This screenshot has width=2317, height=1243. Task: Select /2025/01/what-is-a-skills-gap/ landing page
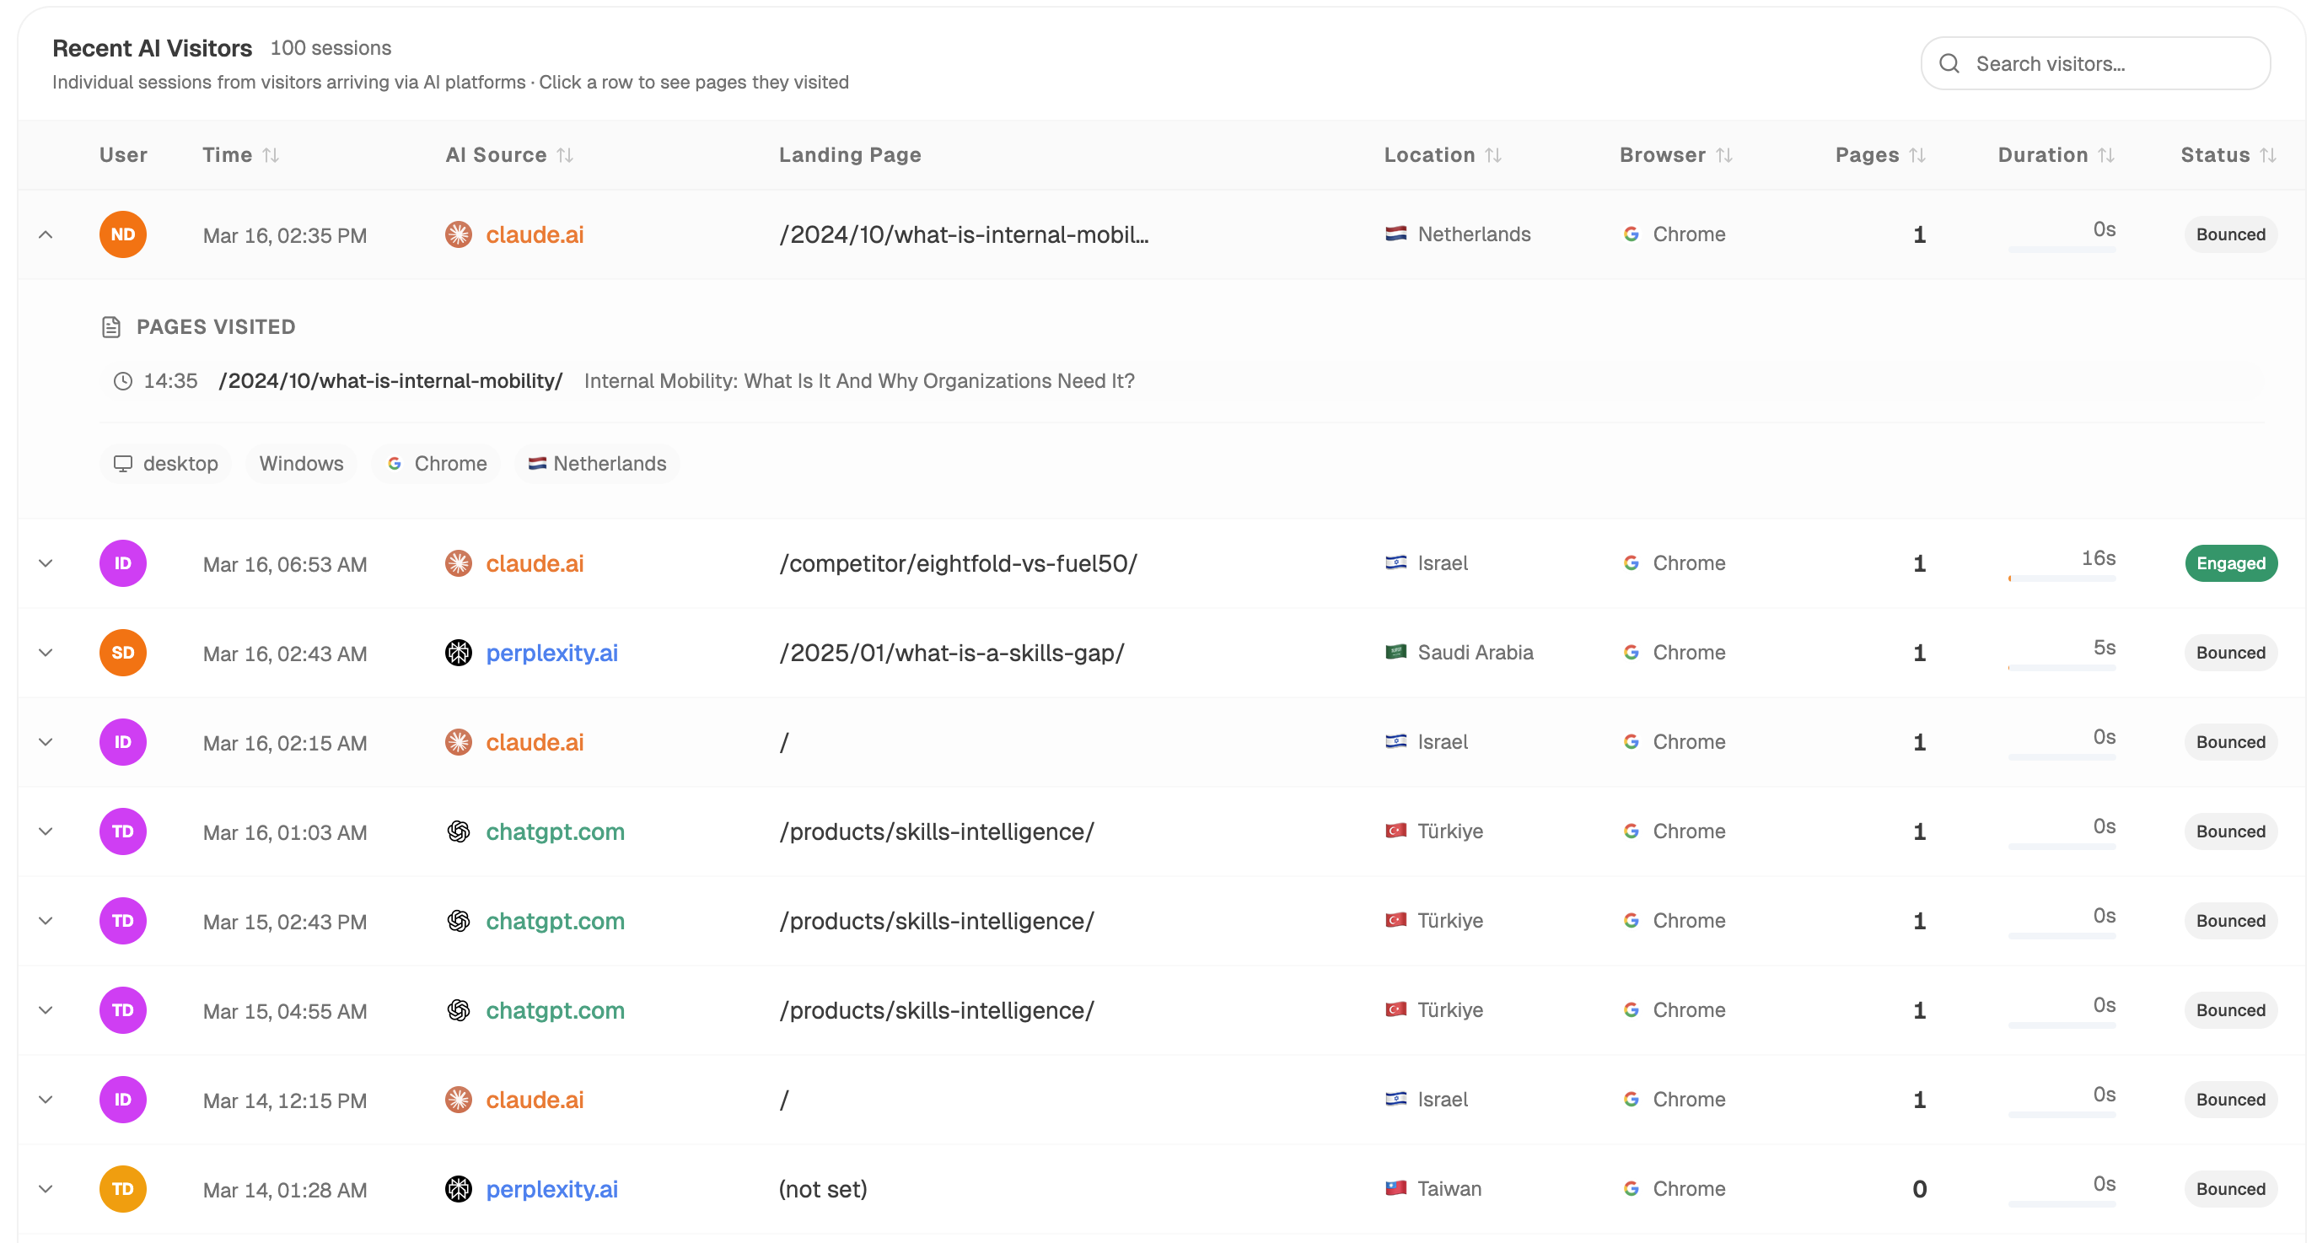click(952, 653)
